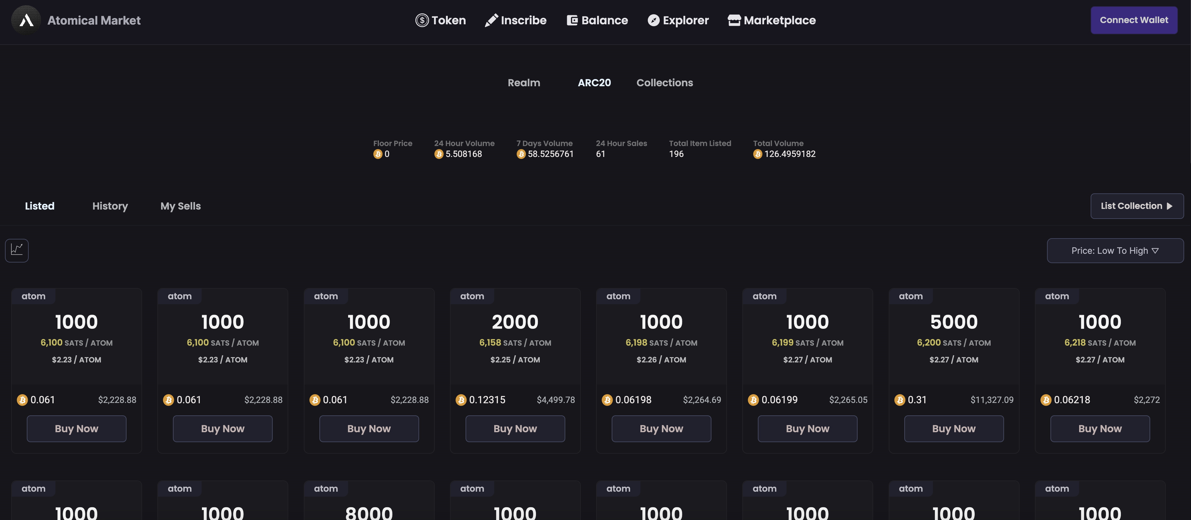Open the price chart icon button
The image size is (1191, 520).
tap(17, 250)
